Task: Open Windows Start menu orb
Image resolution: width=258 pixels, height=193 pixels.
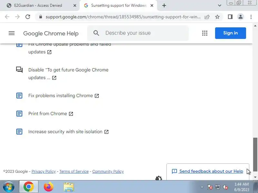Action: pyautogui.click(x=9, y=187)
